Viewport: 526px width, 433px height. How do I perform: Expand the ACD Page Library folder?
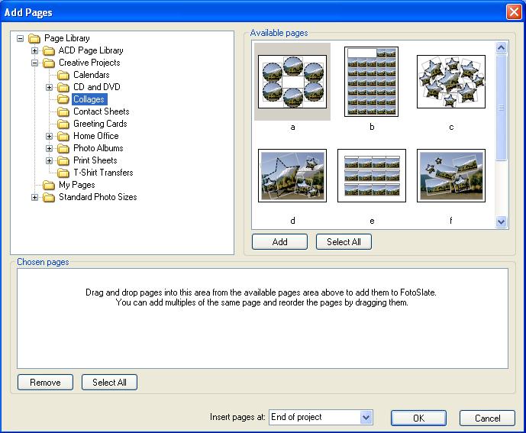click(34, 50)
